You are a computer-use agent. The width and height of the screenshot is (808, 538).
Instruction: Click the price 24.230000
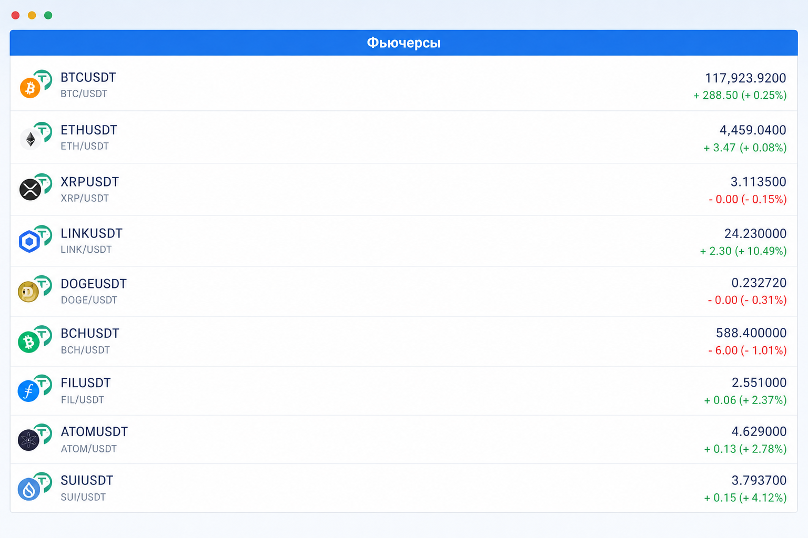(755, 233)
